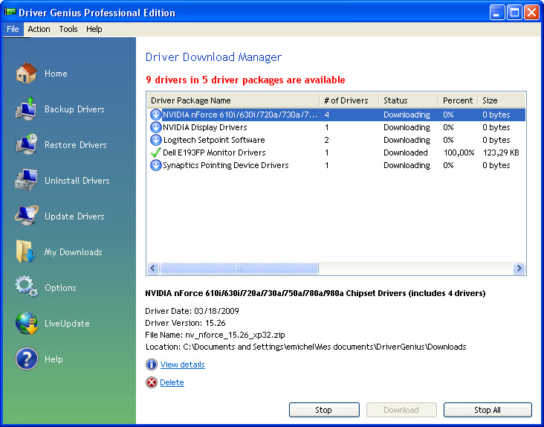Click the 123,29 KB size cell

point(501,152)
